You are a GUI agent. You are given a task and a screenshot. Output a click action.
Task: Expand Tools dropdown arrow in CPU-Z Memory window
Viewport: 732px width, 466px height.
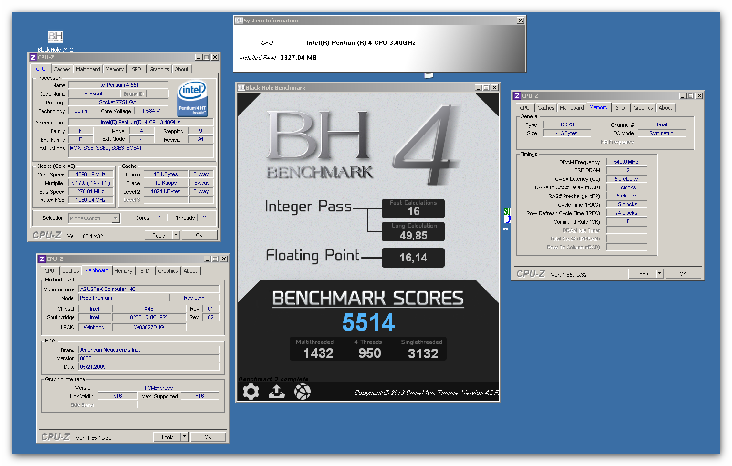click(x=659, y=274)
